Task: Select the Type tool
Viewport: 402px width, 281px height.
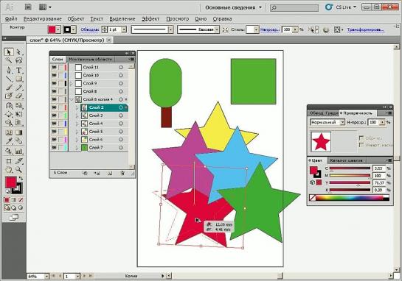Action: coord(18,70)
